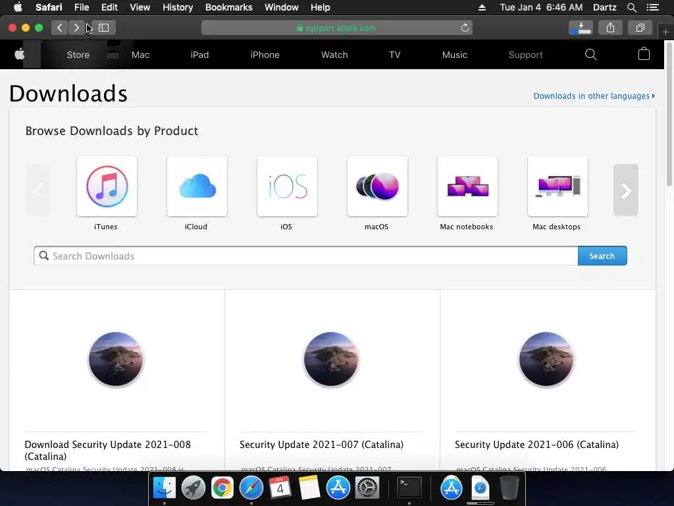Open Download Security Update 2021-008 (Catalina)
Screen dimensions: 674x506
click(x=107, y=450)
